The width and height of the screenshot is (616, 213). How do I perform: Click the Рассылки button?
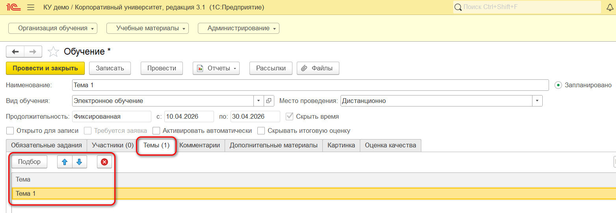point(271,68)
